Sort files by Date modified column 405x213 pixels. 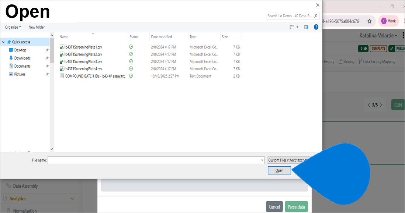coord(162,37)
